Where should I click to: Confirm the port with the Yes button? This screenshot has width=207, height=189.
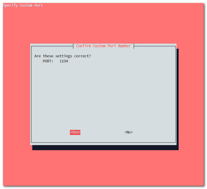[75, 132]
